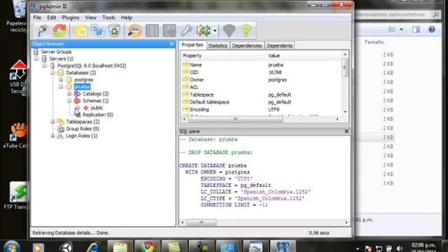This screenshot has width=448, height=252.
Task: Collapse the Servers (1) node
Action: (36, 59)
